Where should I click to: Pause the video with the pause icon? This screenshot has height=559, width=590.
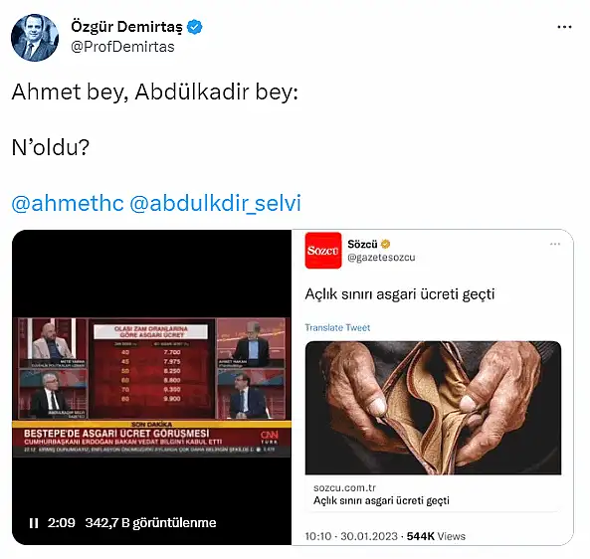tap(34, 523)
